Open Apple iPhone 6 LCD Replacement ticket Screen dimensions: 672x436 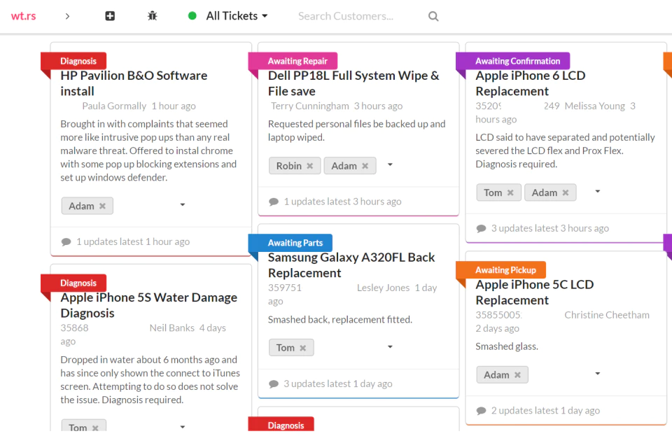[530, 83]
